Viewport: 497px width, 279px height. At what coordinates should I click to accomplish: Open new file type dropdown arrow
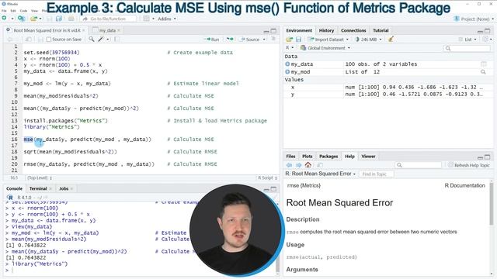(x=12, y=19)
